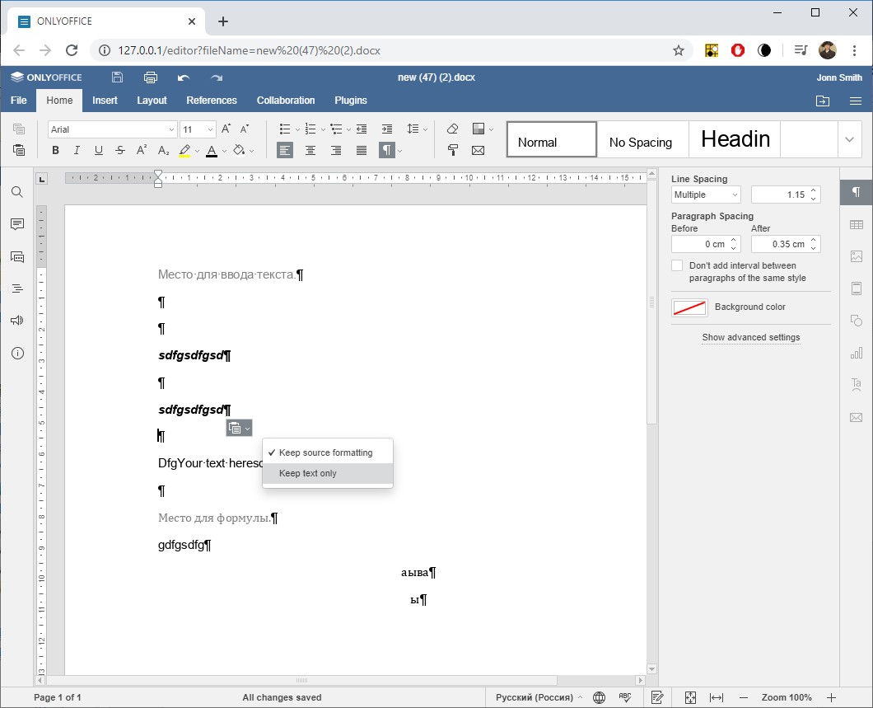Apply center text alignment

pyautogui.click(x=310, y=150)
